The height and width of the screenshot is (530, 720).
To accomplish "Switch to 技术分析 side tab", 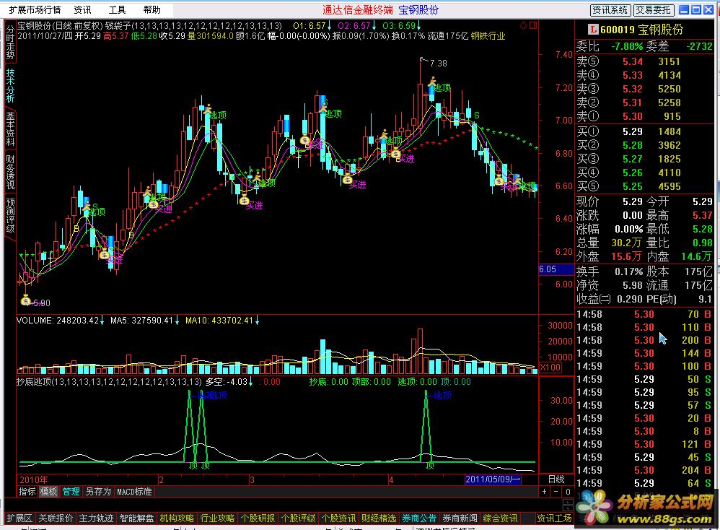I will (x=11, y=85).
